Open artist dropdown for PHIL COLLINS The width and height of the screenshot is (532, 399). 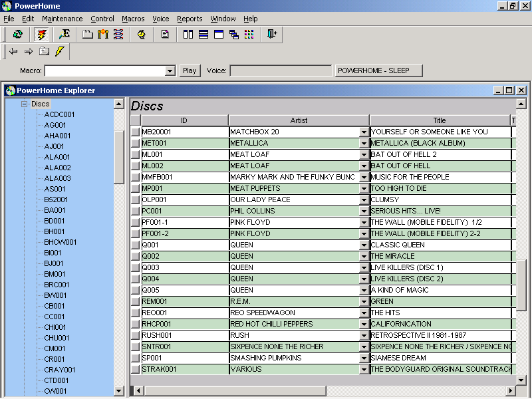pyautogui.click(x=364, y=211)
